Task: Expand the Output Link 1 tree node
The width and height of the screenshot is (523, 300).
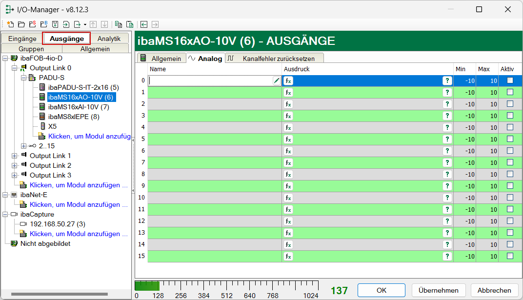Action: coord(15,156)
